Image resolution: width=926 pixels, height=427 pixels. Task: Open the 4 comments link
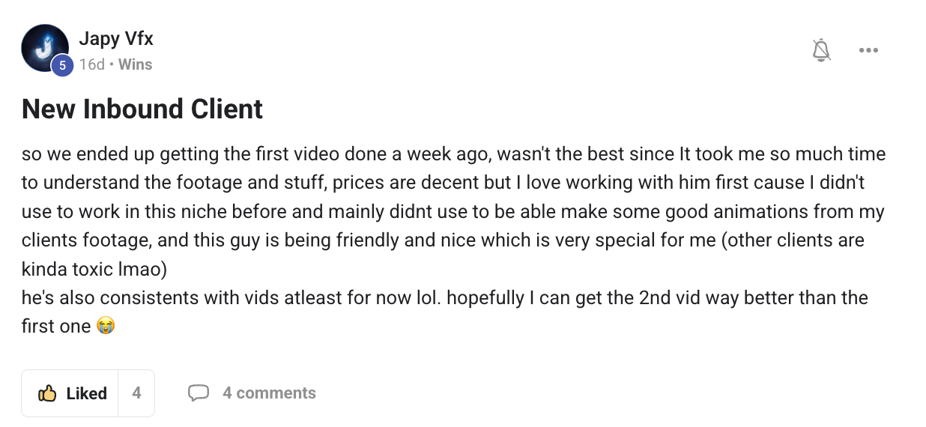tap(269, 393)
